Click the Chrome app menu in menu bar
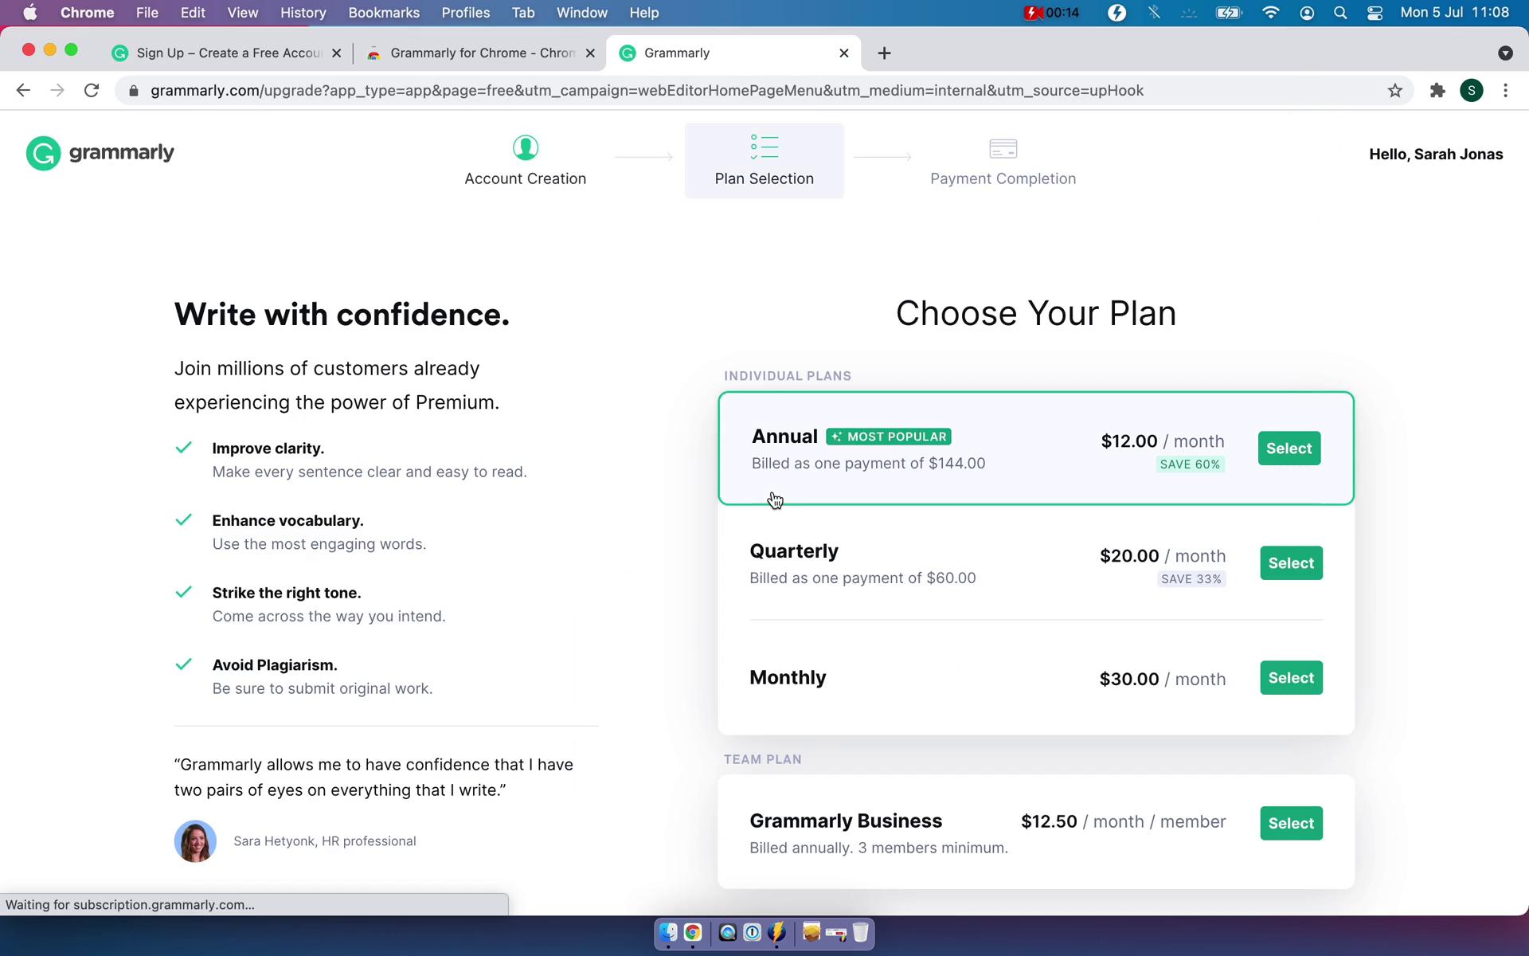Screen dimensions: 1529x956 [87, 13]
